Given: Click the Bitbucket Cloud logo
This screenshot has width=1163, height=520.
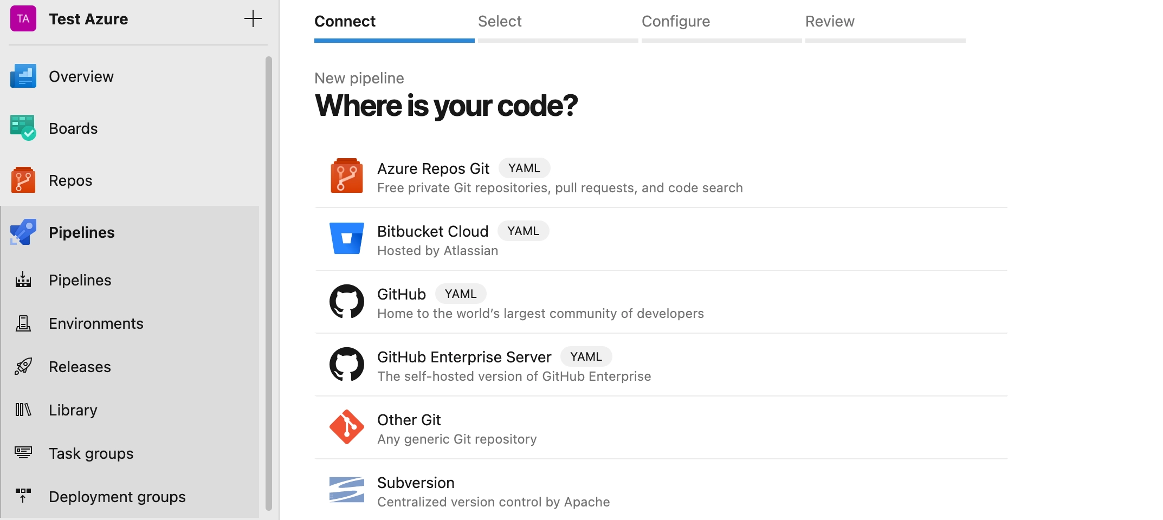Looking at the screenshot, I should pos(347,238).
